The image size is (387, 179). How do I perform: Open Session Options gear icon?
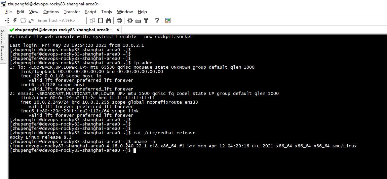(x=130, y=21)
